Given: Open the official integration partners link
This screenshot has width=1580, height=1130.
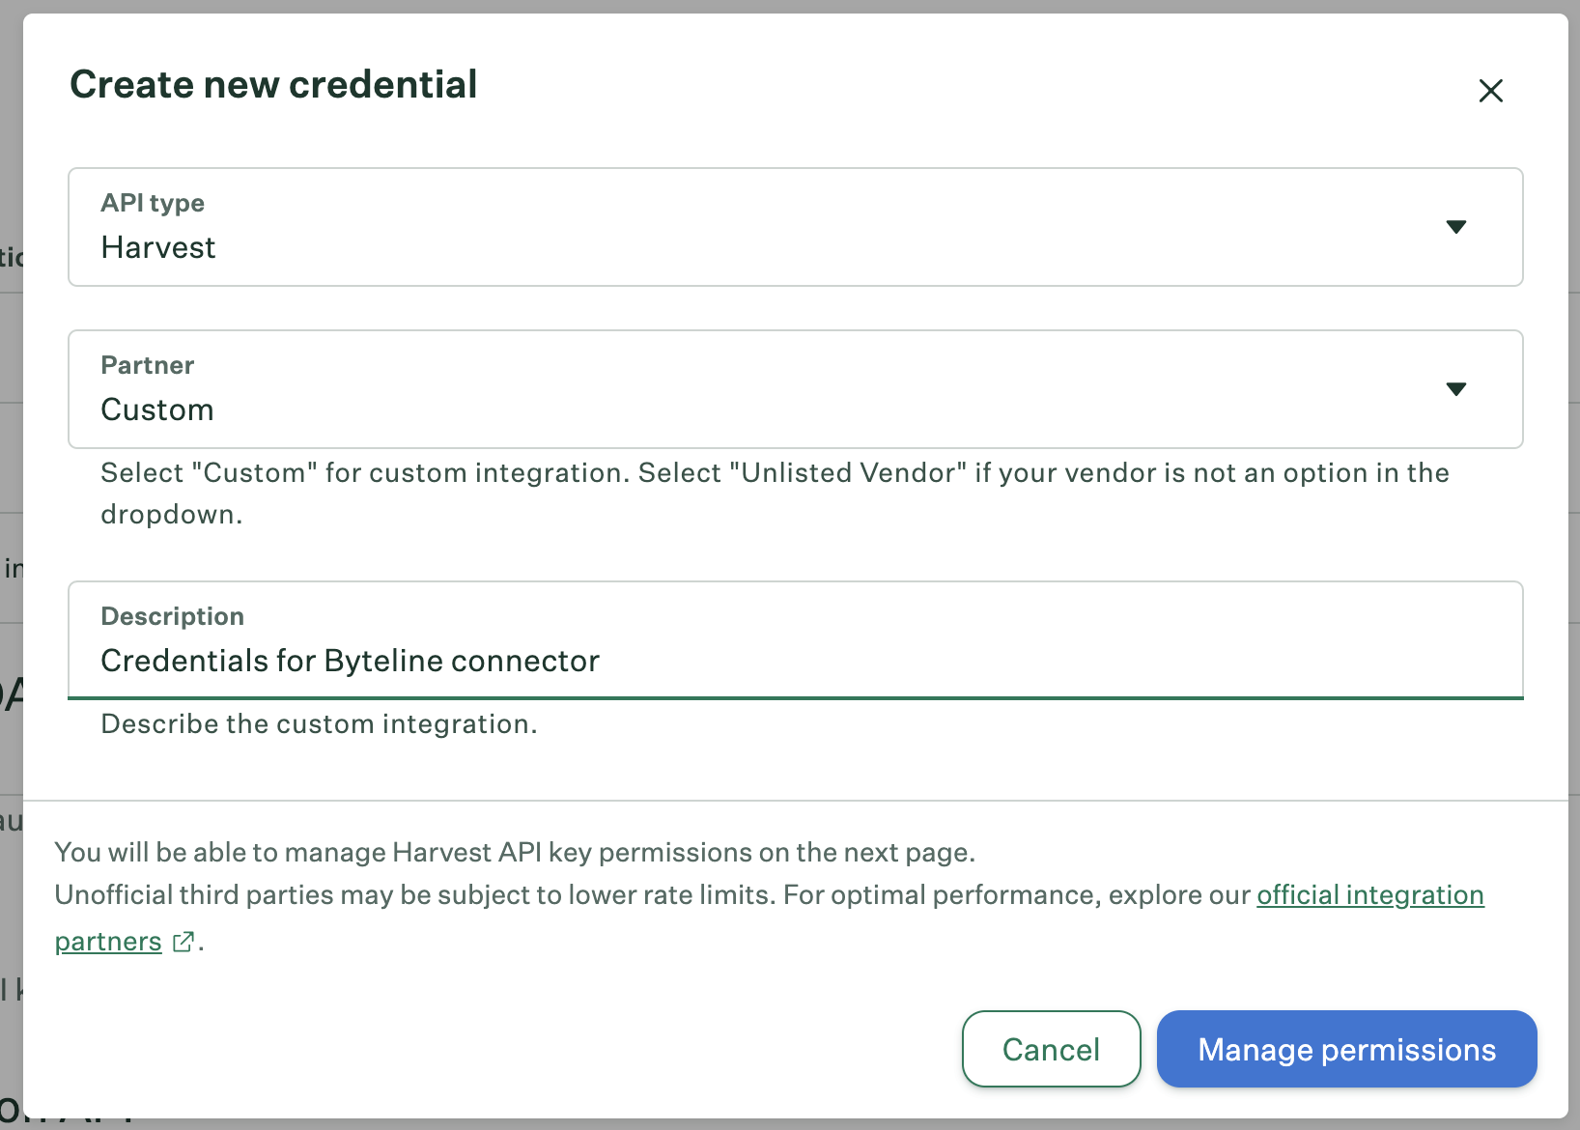Looking at the screenshot, I should point(1369,895).
